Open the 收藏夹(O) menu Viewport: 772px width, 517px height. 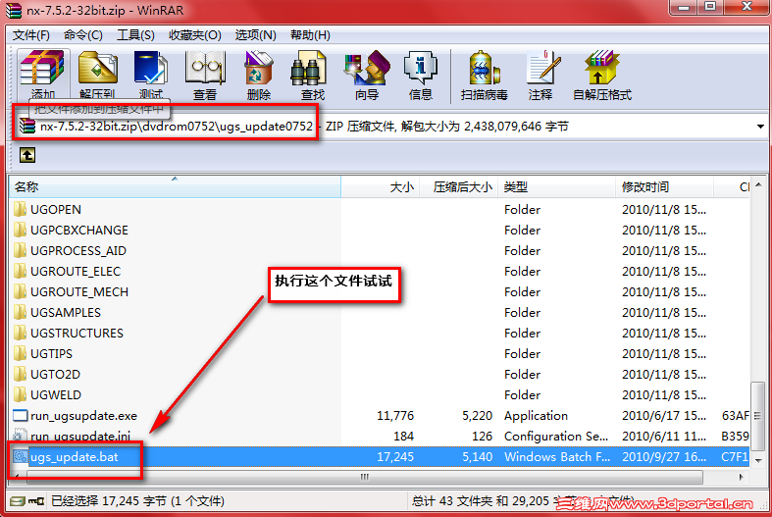click(195, 35)
